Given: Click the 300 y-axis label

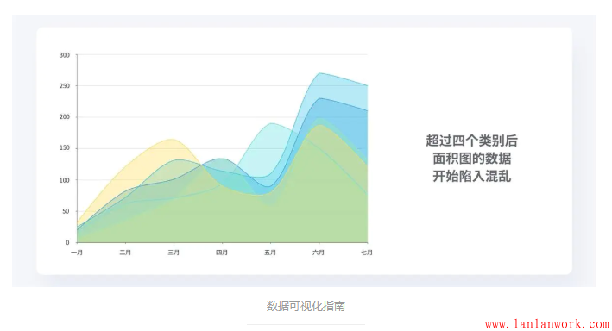Looking at the screenshot, I should click(x=65, y=55).
